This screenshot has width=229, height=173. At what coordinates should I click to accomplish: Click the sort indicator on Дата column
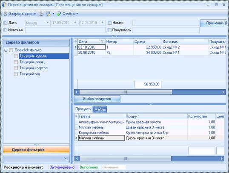(x=103, y=41)
